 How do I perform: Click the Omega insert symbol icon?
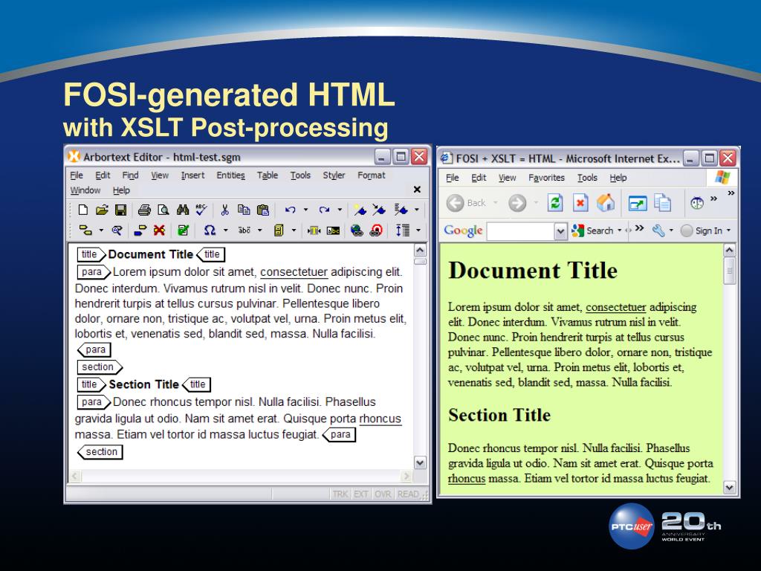tap(210, 230)
